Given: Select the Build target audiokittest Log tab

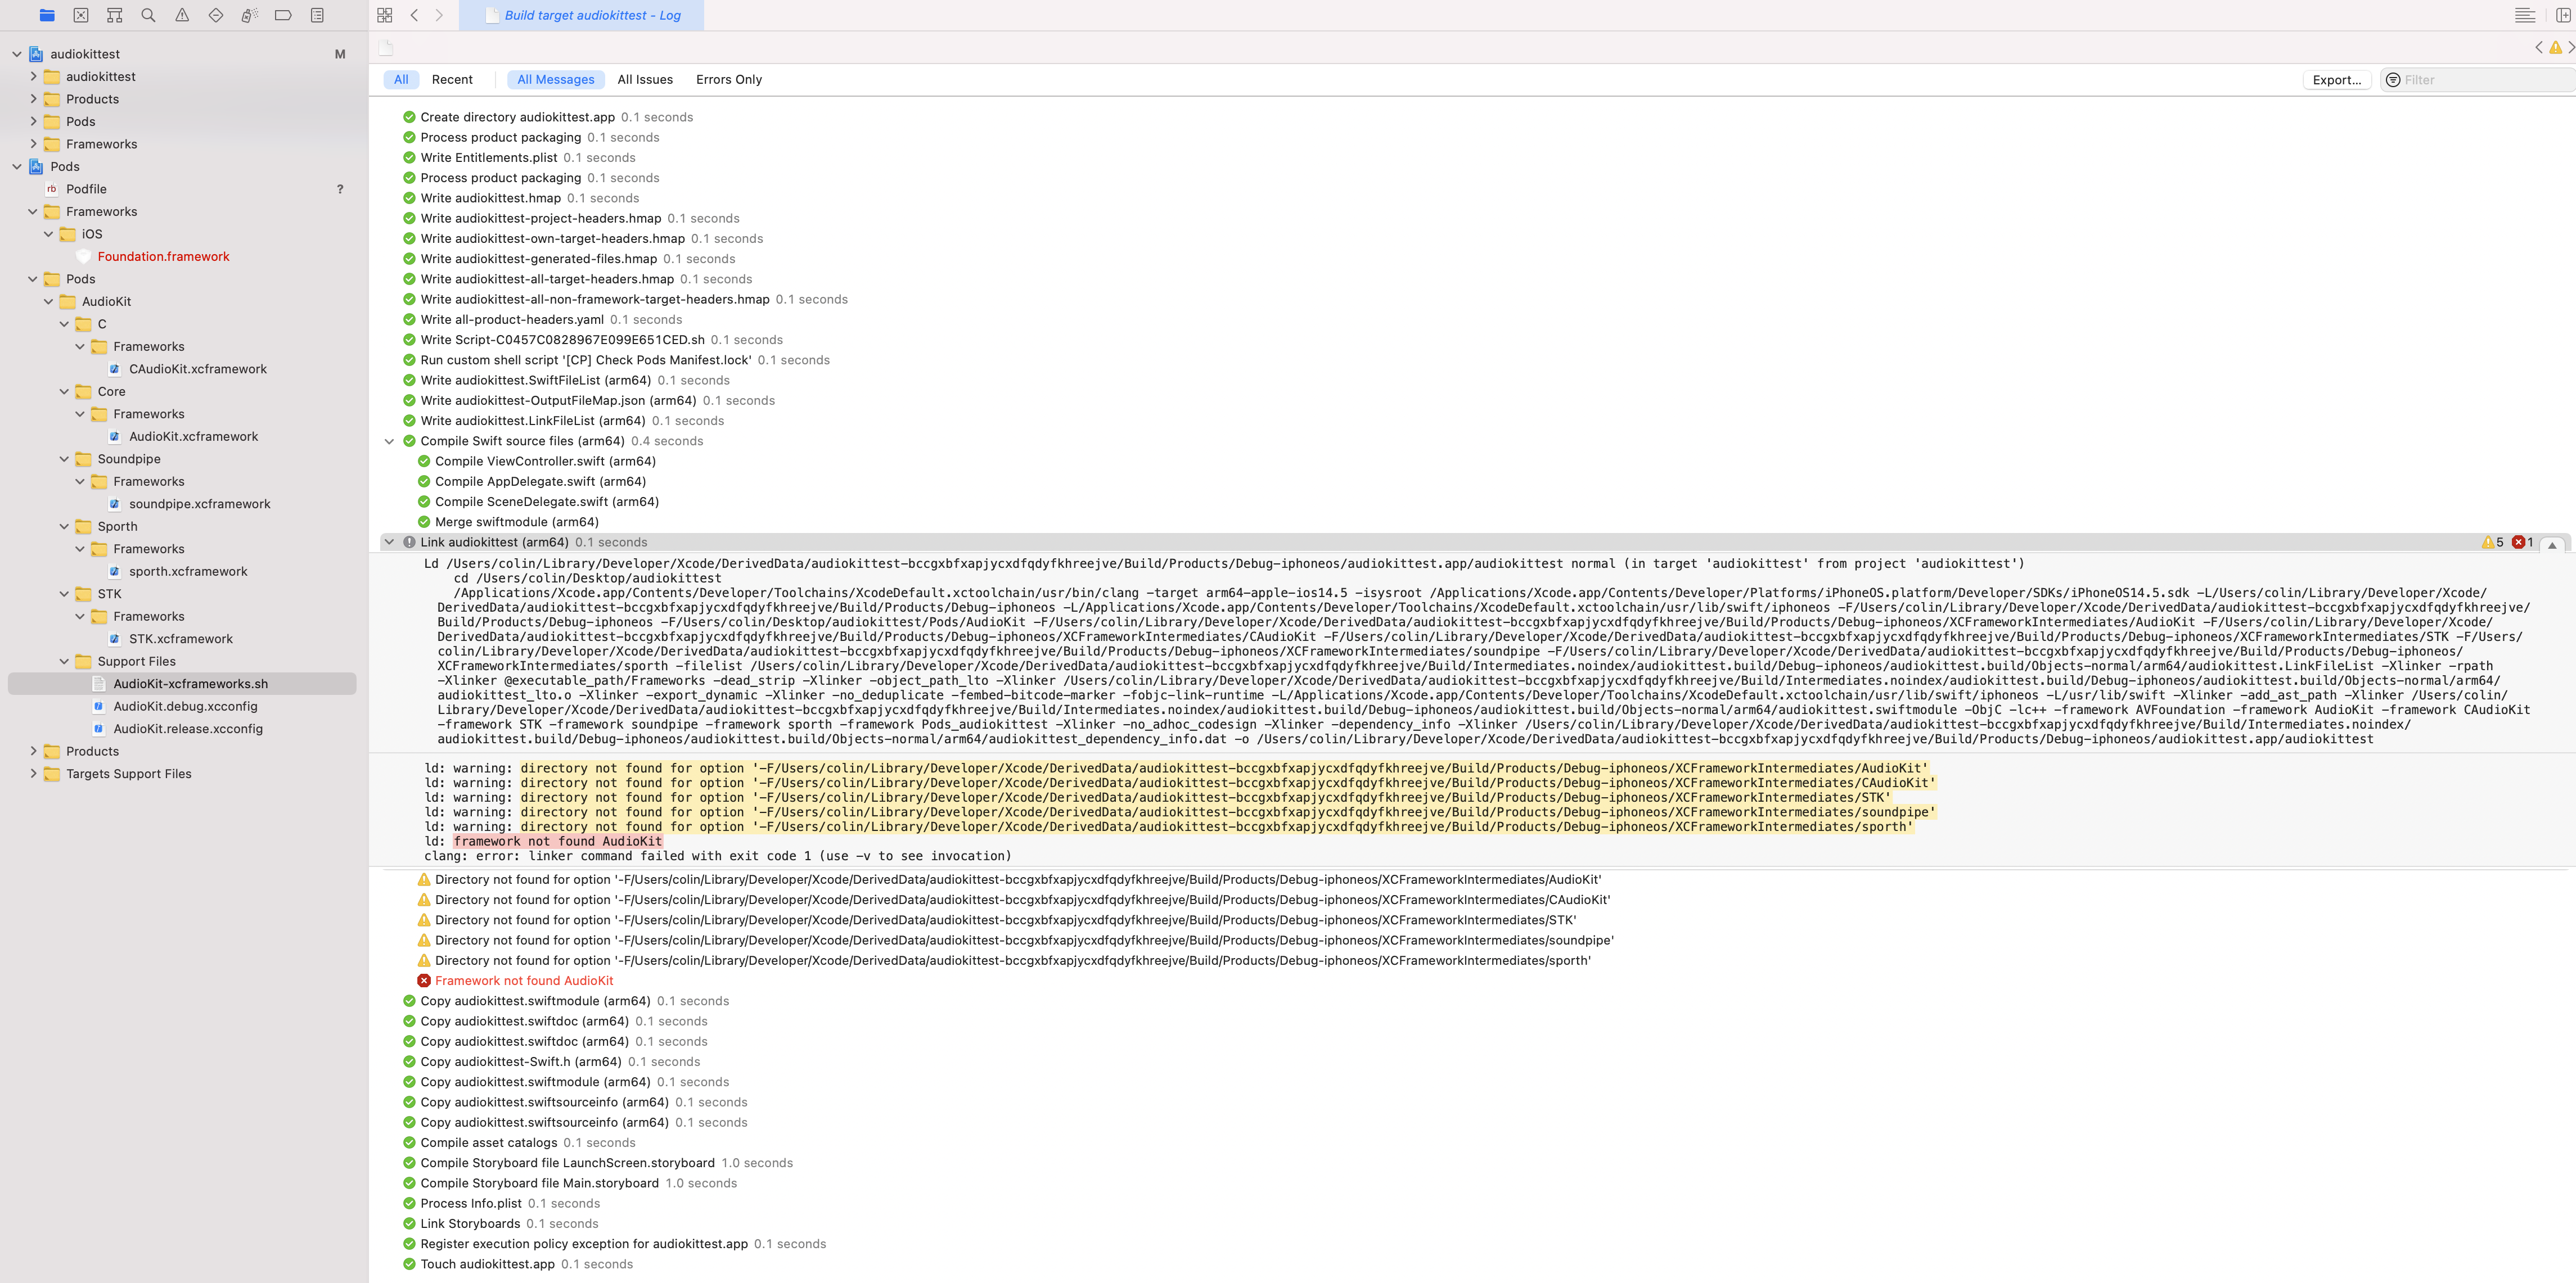Looking at the screenshot, I should pyautogui.click(x=582, y=15).
